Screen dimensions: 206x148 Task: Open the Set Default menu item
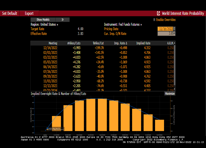click(10, 13)
